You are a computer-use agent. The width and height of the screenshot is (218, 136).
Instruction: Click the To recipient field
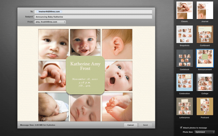(93, 12)
